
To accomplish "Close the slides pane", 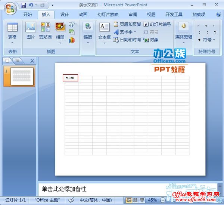I will (x=32, y=61).
